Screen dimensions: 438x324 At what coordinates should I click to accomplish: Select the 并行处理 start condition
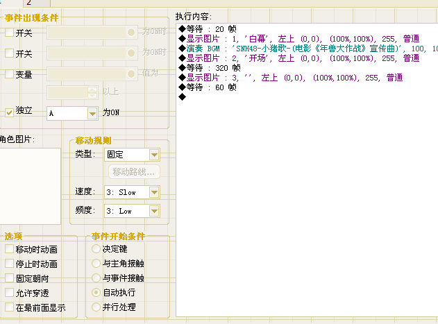[x=96, y=307]
